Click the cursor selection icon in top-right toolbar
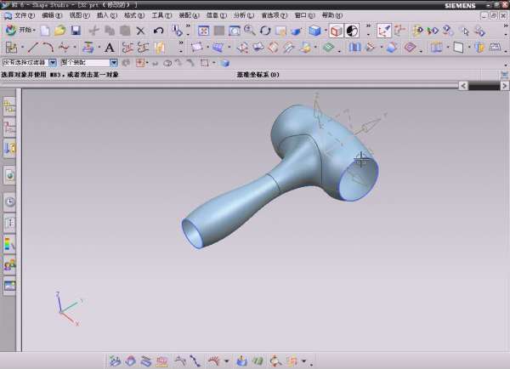510x369 pixels. tap(464, 31)
